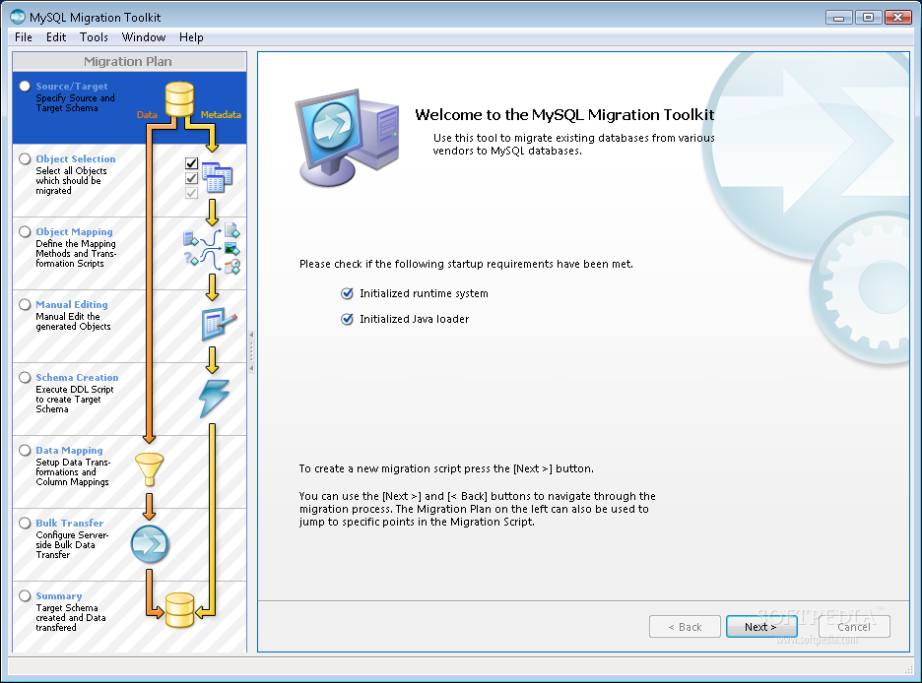
Task: Click the Manual Editing step title
Action: (72, 304)
